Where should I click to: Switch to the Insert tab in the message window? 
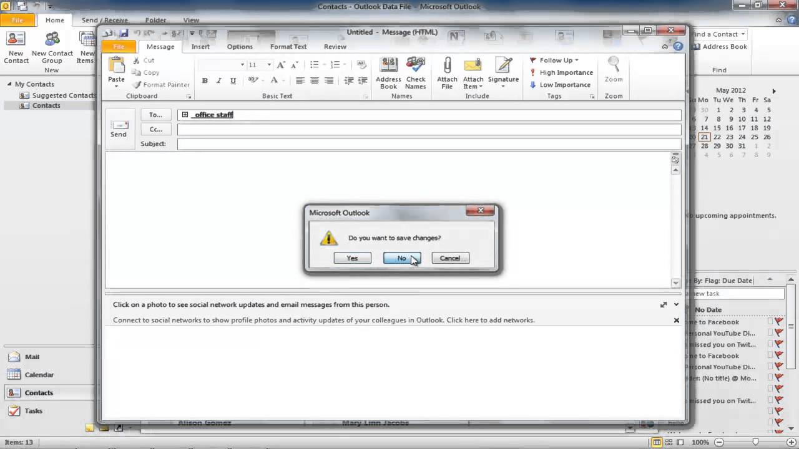click(x=200, y=47)
